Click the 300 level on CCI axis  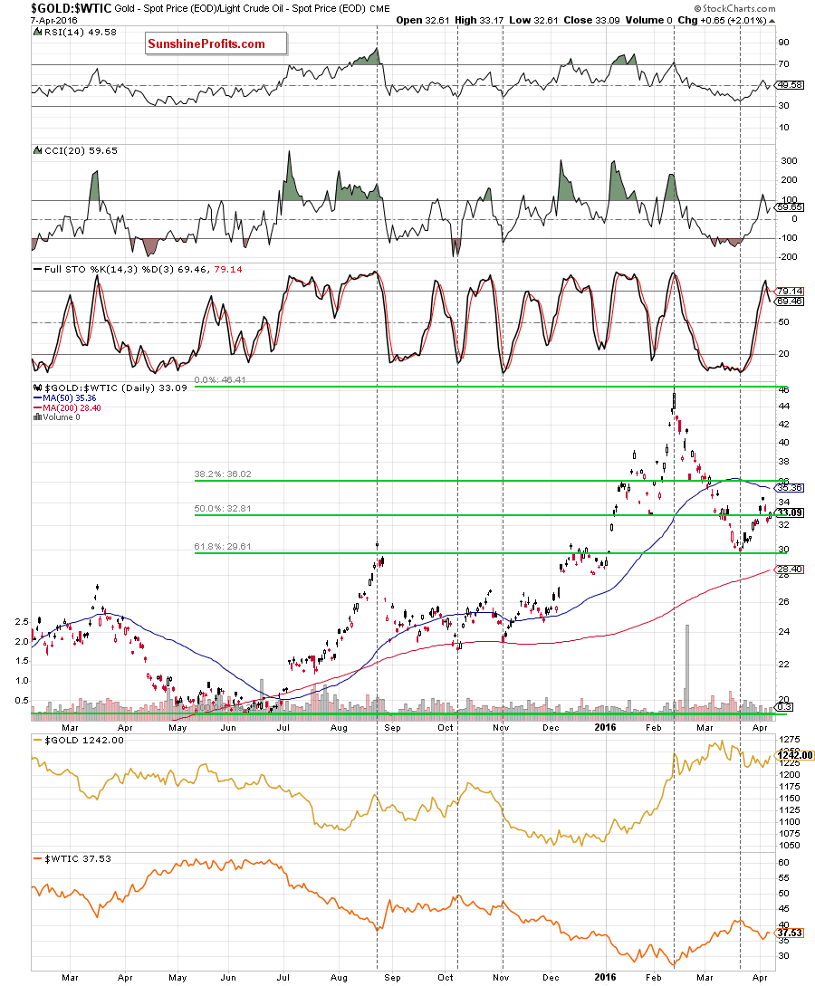pos(789,161)
